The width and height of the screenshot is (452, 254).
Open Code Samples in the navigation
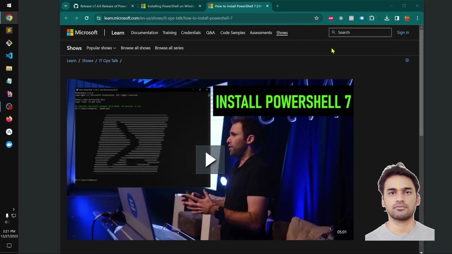pyautogui.click(x=233, y=32)
